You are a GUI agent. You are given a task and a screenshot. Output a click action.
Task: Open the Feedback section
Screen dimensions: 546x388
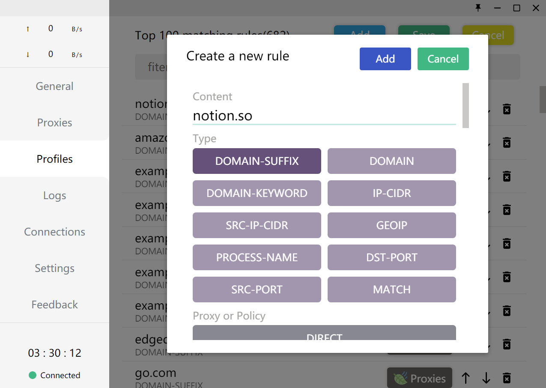[x=54, y=304]
